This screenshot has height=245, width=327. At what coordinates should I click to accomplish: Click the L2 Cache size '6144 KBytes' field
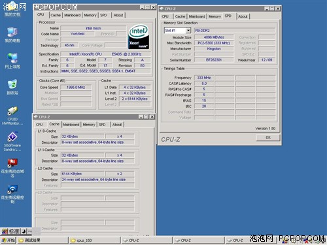coord(82,174)
